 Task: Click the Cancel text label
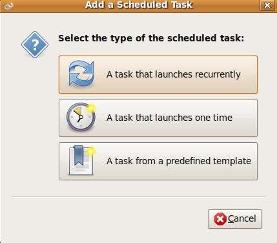[x=242, y=218]
